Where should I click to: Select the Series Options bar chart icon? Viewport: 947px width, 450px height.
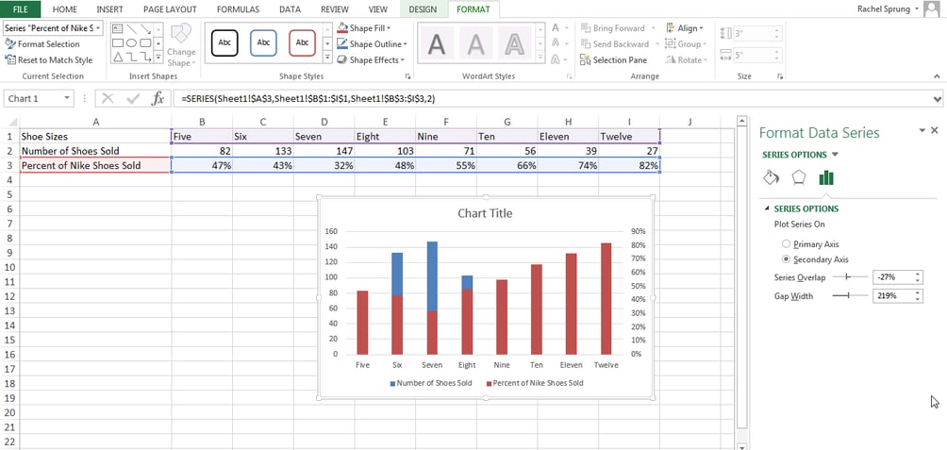[827, 177]
